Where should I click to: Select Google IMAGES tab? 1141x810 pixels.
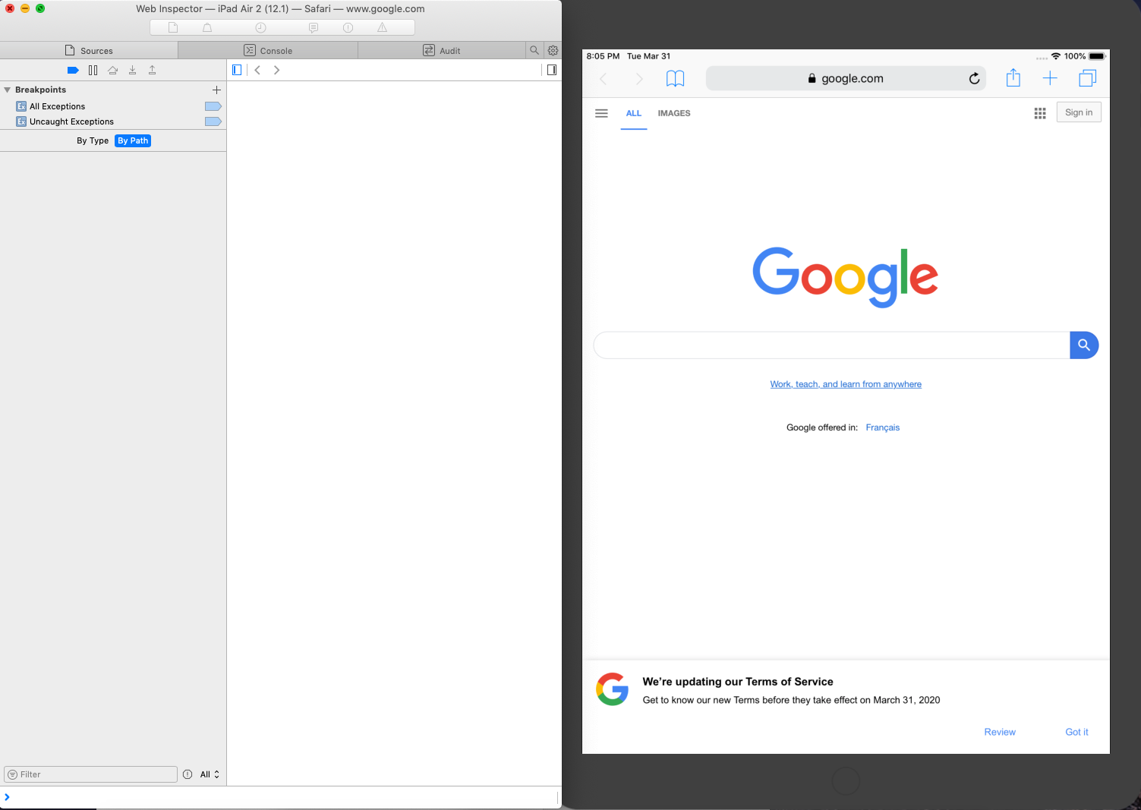tap(674, 113)
